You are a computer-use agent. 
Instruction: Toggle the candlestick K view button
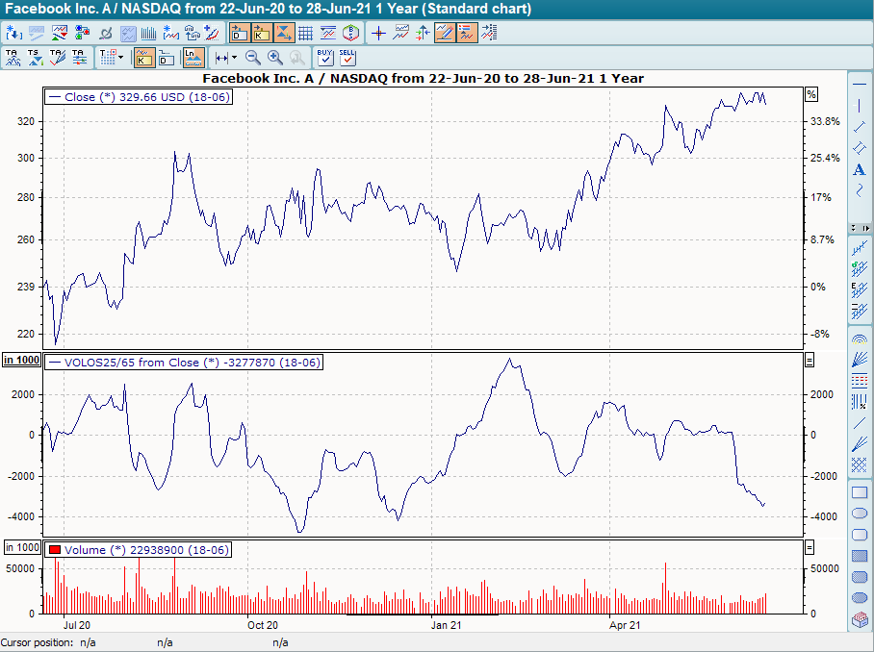[x=261, y=32]
